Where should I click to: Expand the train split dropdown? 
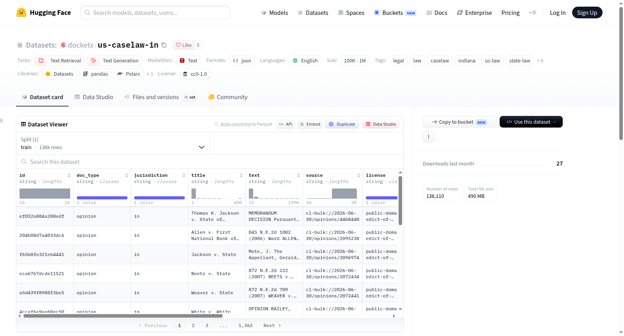pos(113,143)
